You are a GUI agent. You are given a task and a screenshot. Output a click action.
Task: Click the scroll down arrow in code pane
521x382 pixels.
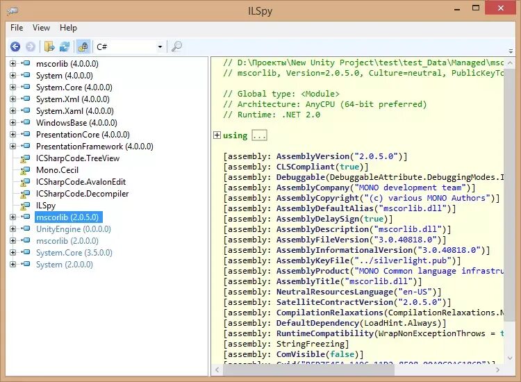coord(510,358)
